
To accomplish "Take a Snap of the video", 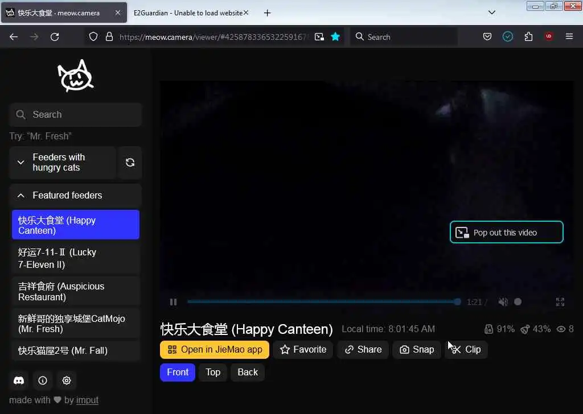I will (x=417, y=350).
